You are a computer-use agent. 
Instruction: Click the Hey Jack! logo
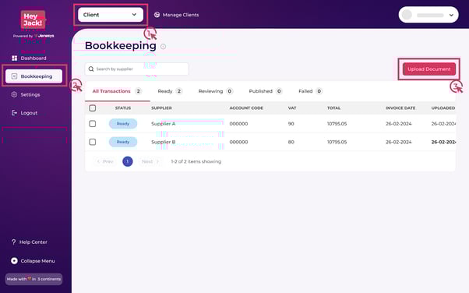[33, 19]
